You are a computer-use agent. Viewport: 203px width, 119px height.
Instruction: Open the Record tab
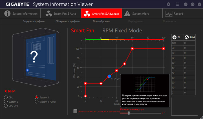[x=183, y=14]
